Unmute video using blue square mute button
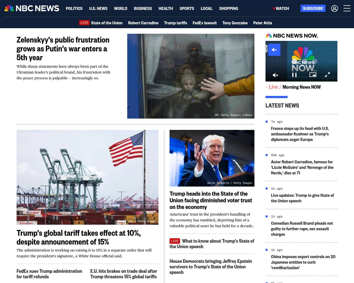 click(274, 50)
